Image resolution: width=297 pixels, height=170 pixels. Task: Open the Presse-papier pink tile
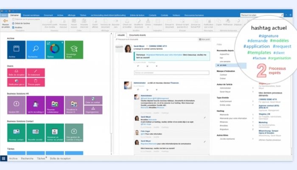point(36,82)
